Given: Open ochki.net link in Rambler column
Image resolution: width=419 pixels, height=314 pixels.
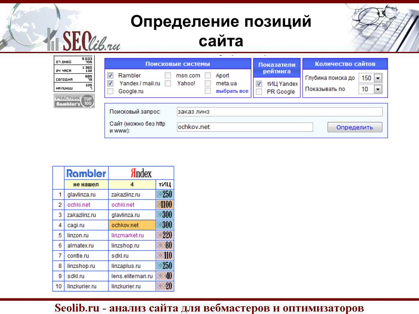Looking at the screenshot, I should click(x=79, y=205).
